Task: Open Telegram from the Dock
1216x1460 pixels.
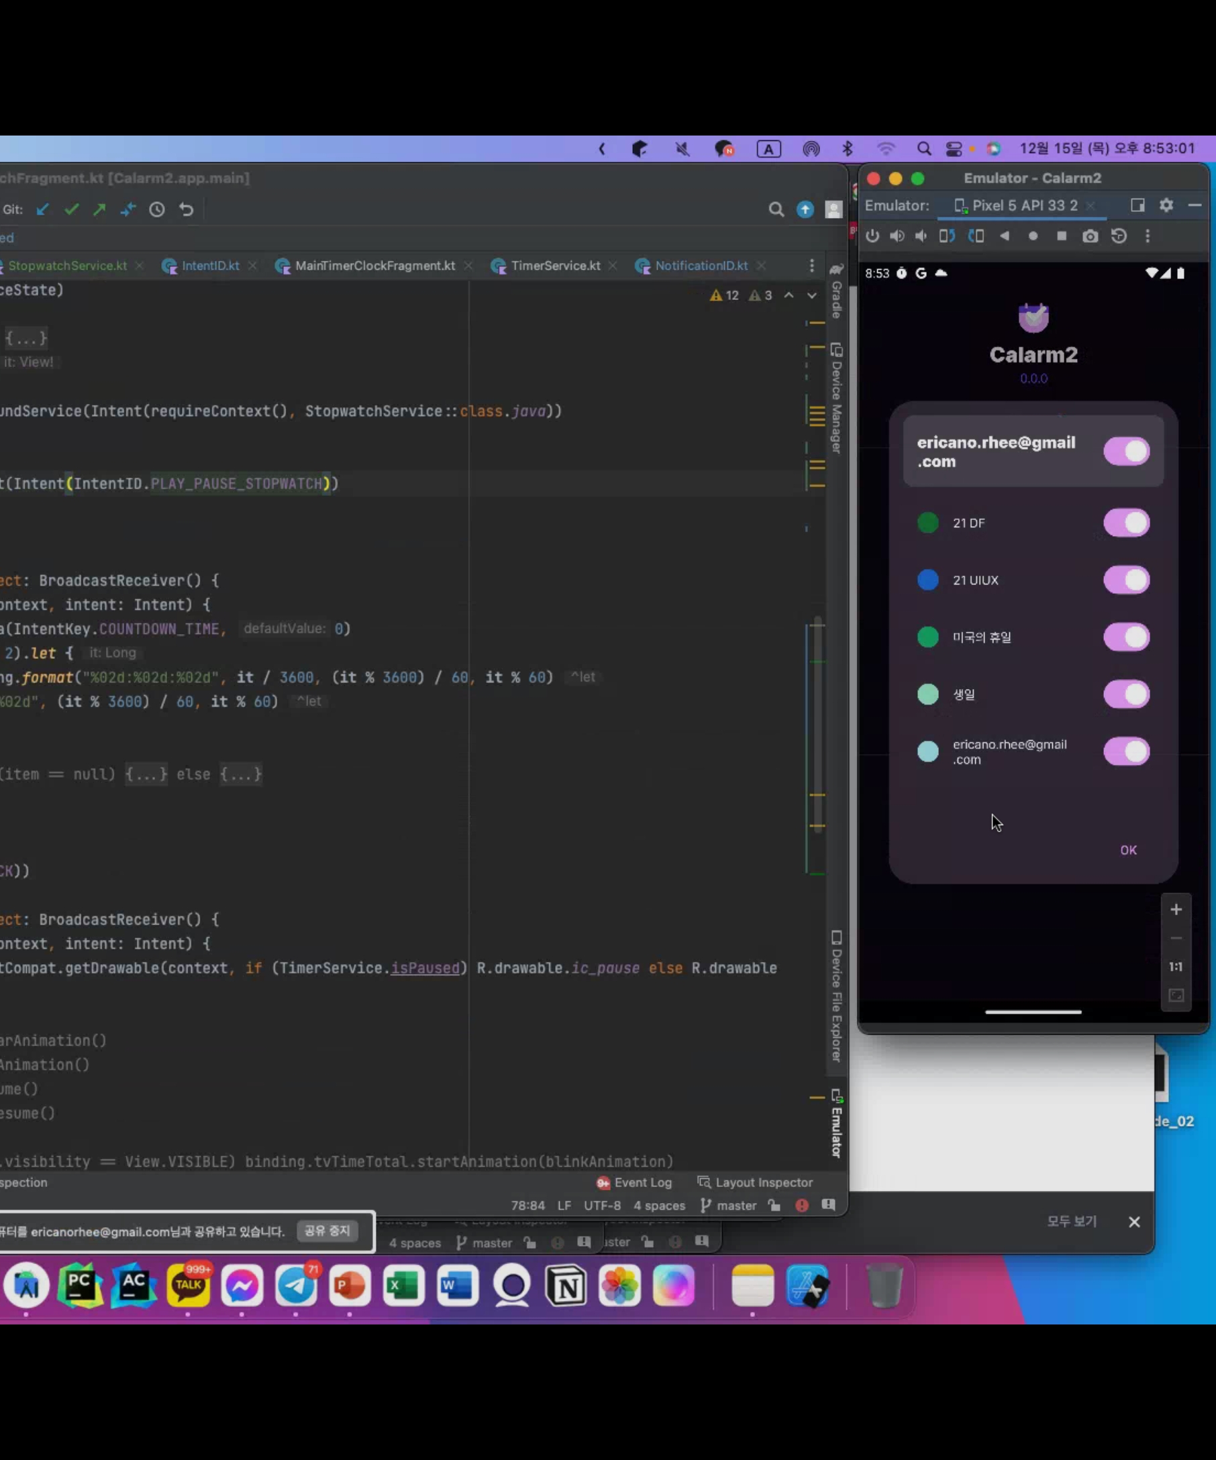Action: (x=296, y=1286)
